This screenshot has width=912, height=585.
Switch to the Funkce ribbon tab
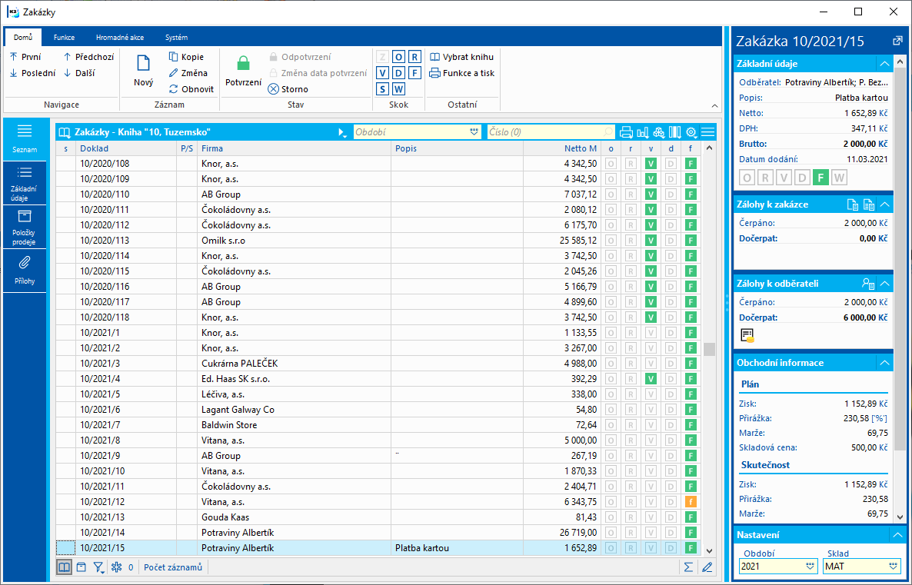pyautogui.click(x=64, y=37)
